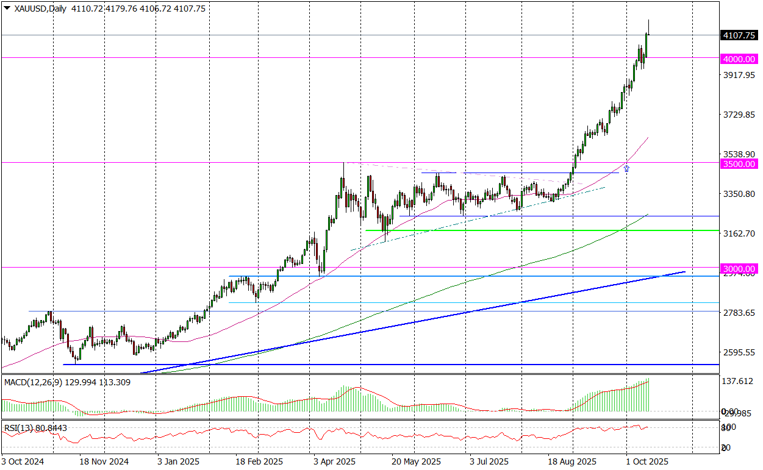
Task: Select the magenta 3000.00 price level label
Action: click(739, 268)
